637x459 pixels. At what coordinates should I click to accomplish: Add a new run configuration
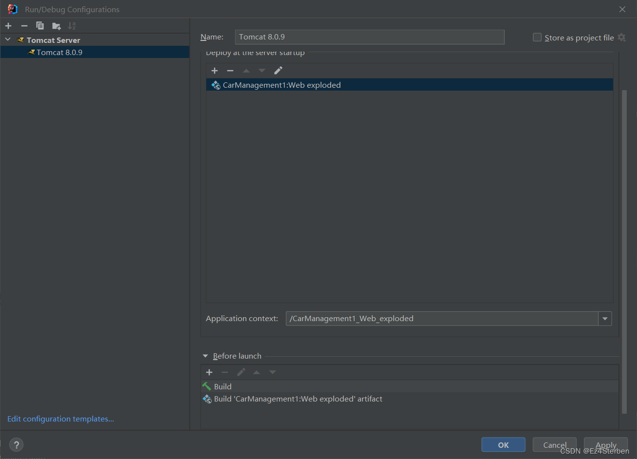pyautogui.click(x=8, y=26)
